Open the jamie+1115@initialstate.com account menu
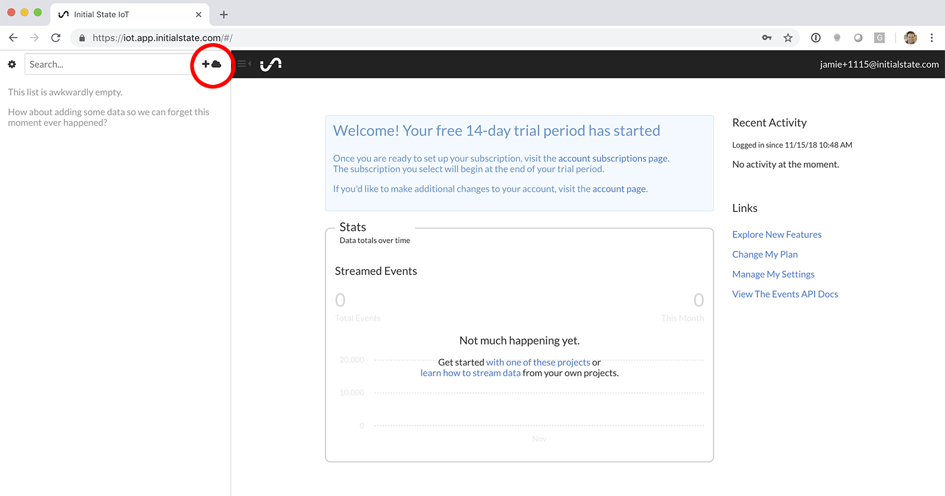945x496 pixels. tap(879, 64)
